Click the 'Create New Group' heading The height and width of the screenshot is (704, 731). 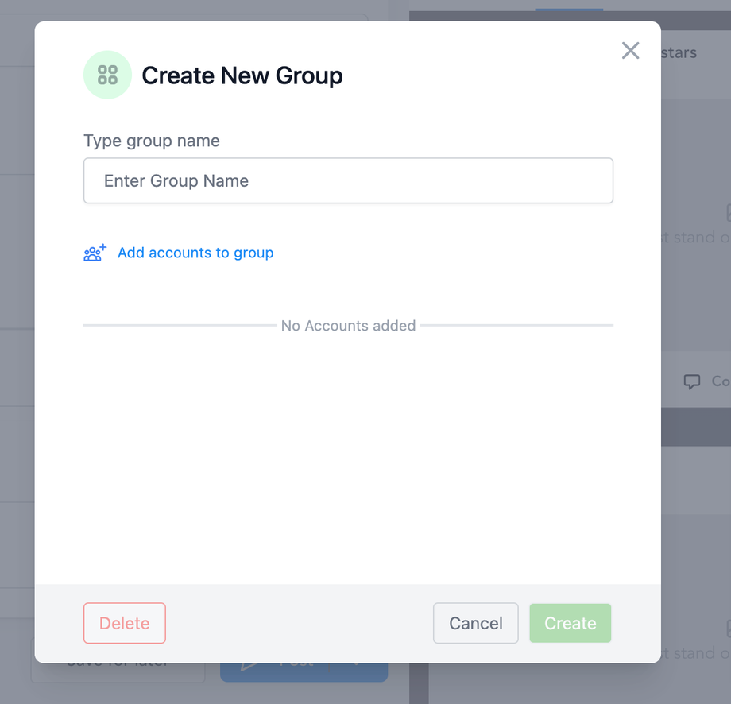242,76
